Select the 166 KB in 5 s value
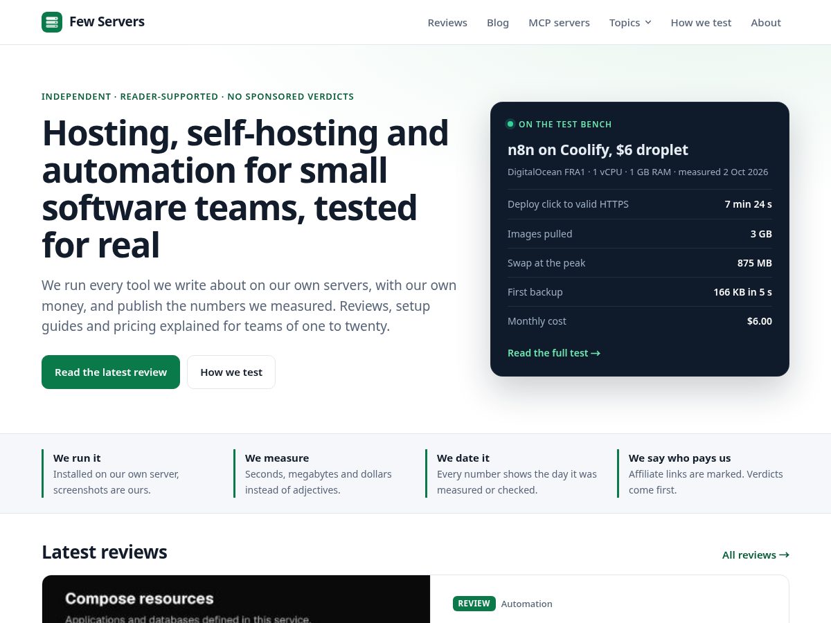This screenshot has width=831, height=623. (742, 292)
